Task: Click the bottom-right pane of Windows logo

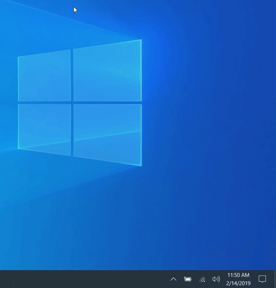Action: 107,135
